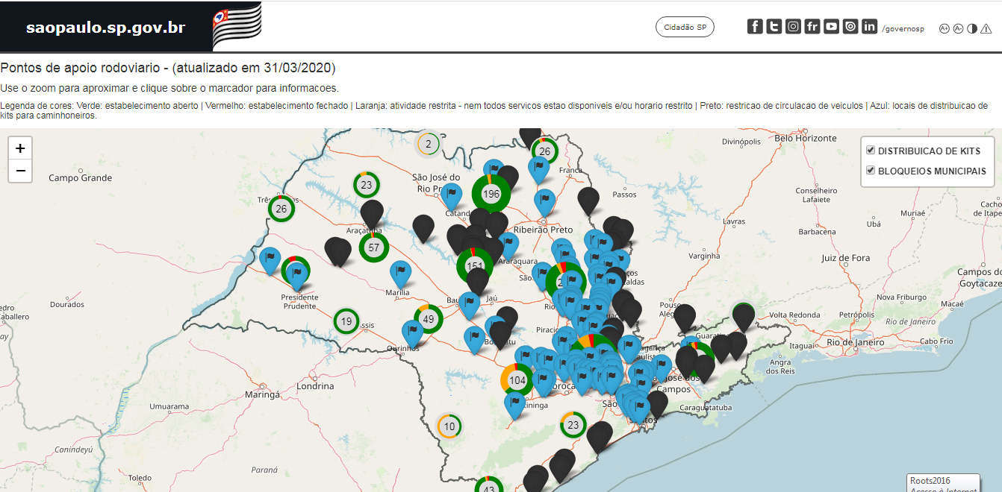
Task: Click the blue flag marker near Marília
Action: [x=401, y=273]
